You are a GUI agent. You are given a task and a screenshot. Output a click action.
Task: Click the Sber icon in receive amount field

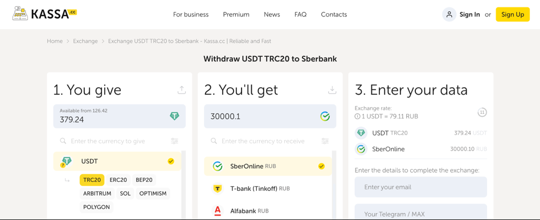coord(325,116)
